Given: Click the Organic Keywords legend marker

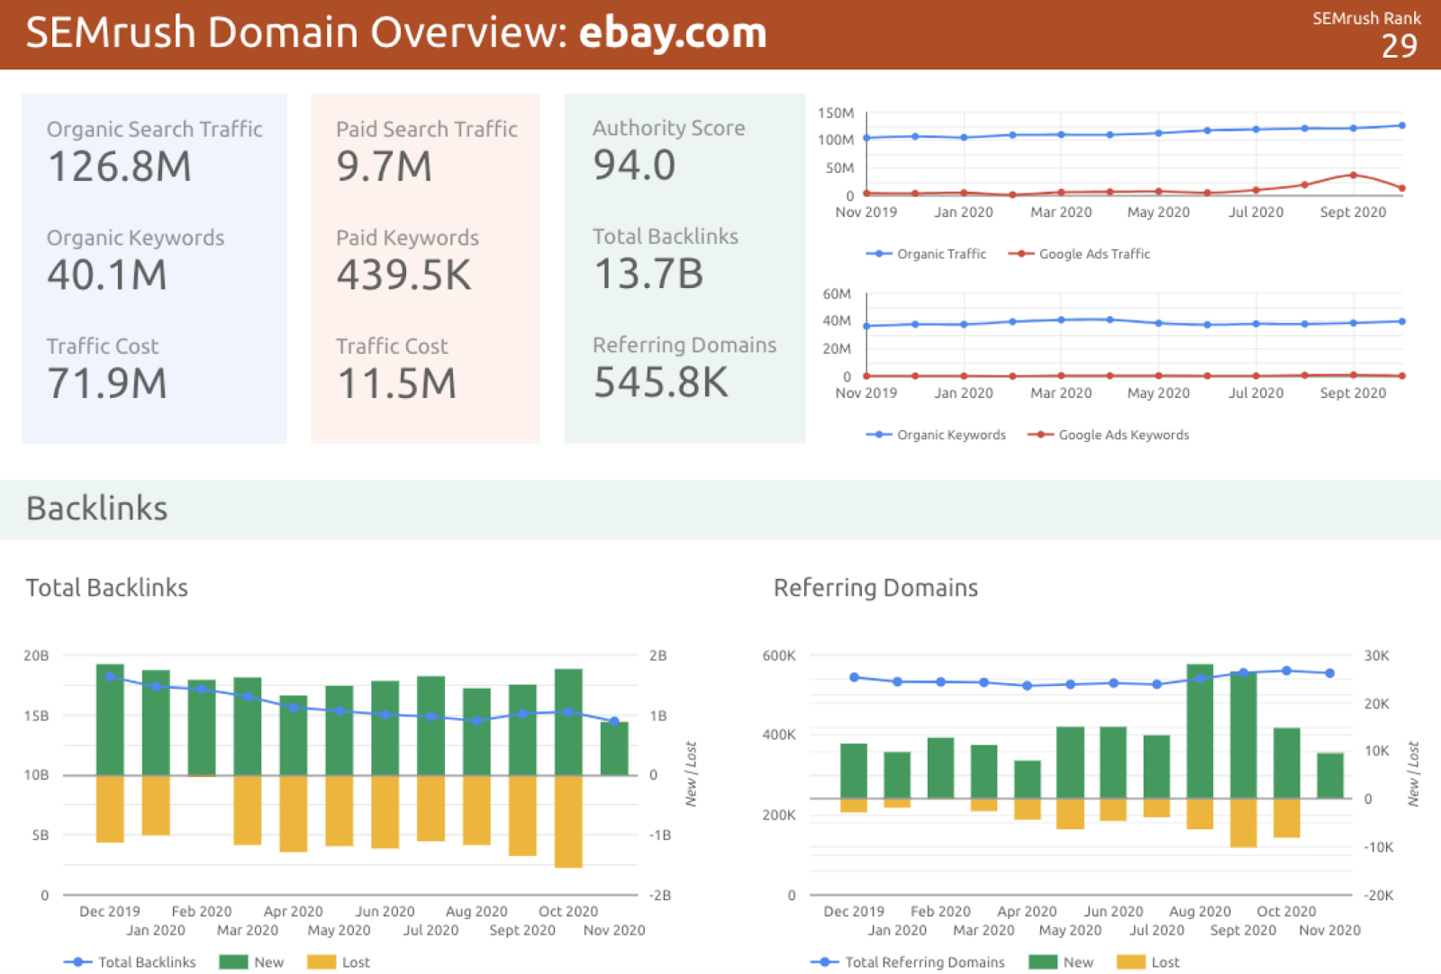Looking at the screenshot, I should 878,435.
